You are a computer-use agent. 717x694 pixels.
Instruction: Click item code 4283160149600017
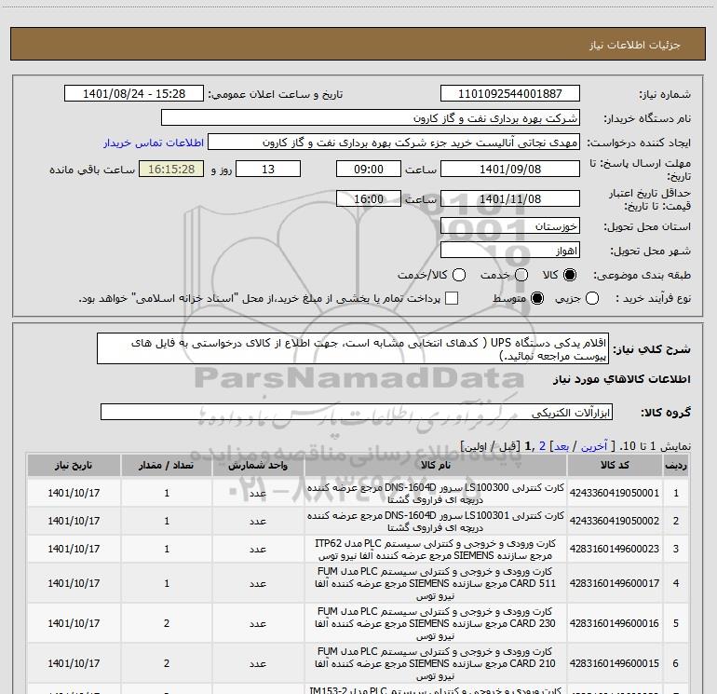[615, 583]
